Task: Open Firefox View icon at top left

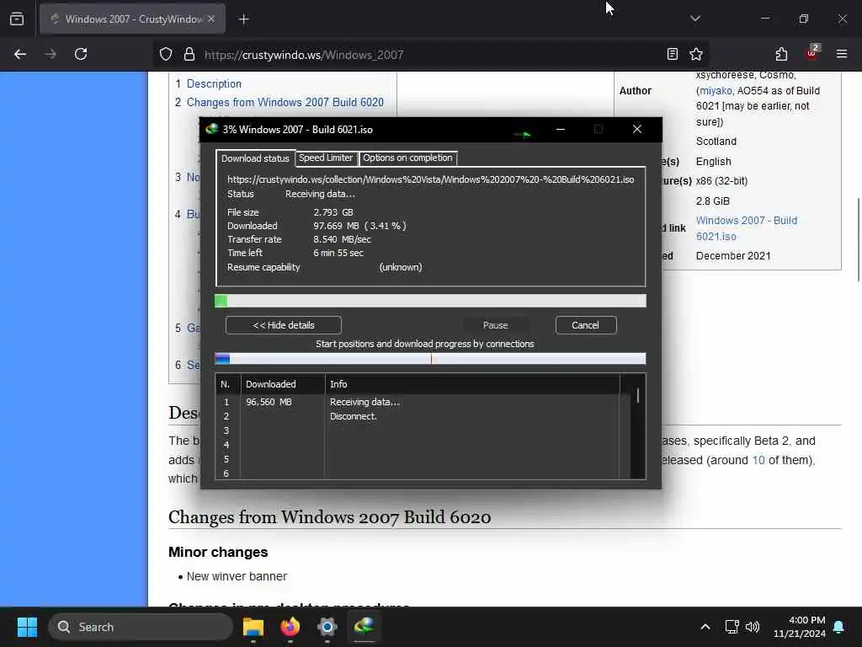Action: pyautogui.click(x=17, y=19)
